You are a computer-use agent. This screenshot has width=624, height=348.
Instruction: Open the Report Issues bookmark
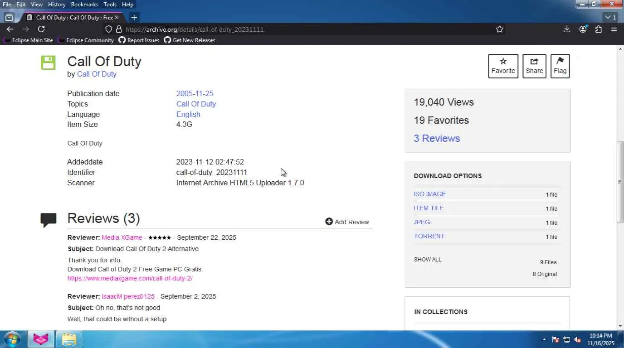coord(139,40)
